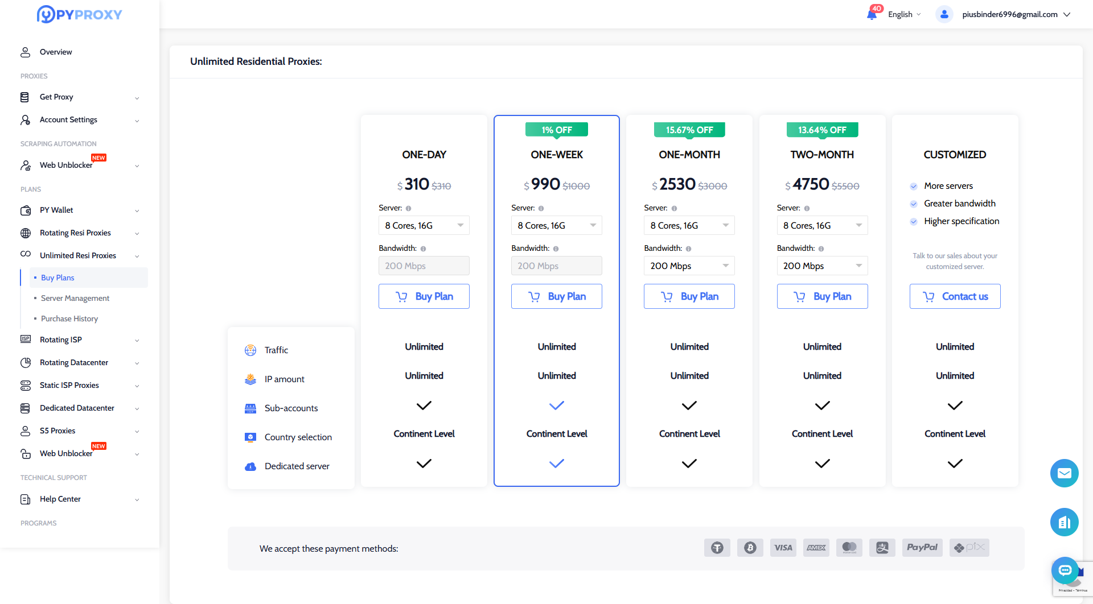Select Overview in the sidebar
Image resolution: width=1093 pixels, height=604 pixels.
[x=56, y=52]
